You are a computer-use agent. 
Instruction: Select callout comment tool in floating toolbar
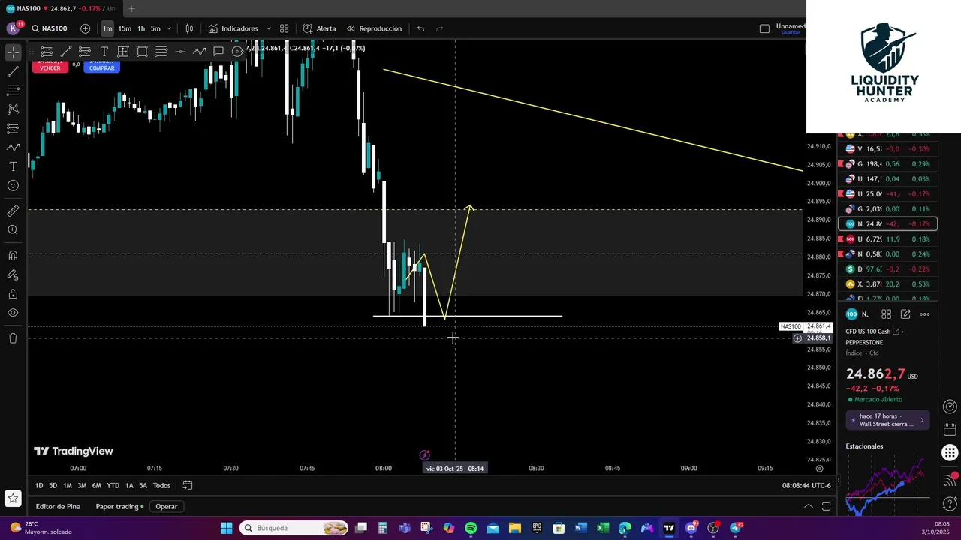[x=218, y=52]
